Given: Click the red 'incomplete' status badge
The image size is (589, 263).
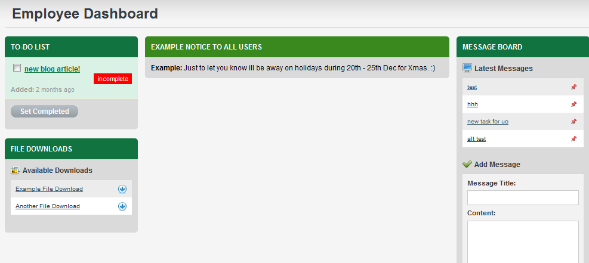Looking at the screenshot, I should [x=113, y=79].
